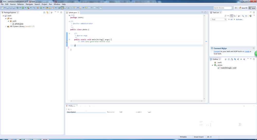Click the Next Annotation toolbar icon
257x140 pixels.
click(x=75, y=8)
